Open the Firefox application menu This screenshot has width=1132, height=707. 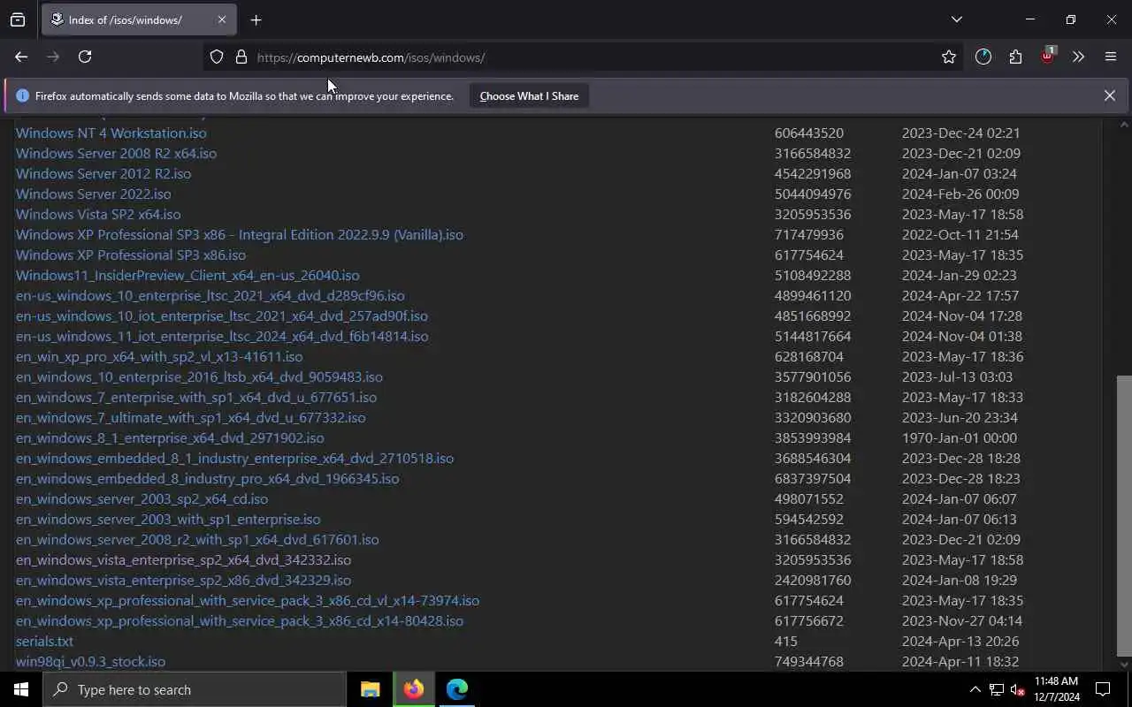pyautogui.click(x=1111, y=57)
